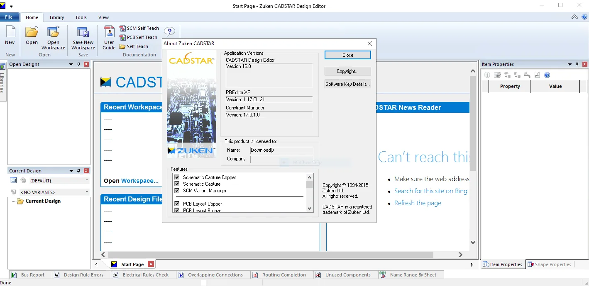
Task: Click the Start Page vertical scrollbar down arrow
Action: [x=473, y=242]
